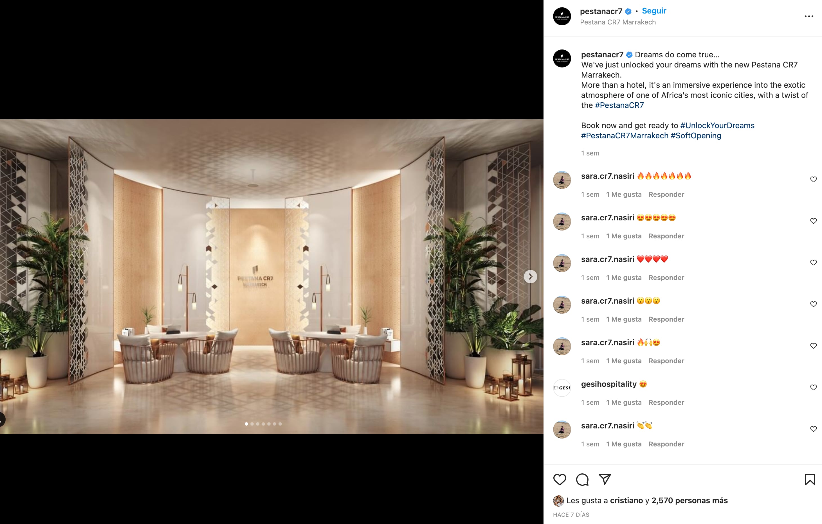Like sara.cr7.nasiri's fire emoji comment
Screen dimensions: 822x524
(x=813, y=179)
